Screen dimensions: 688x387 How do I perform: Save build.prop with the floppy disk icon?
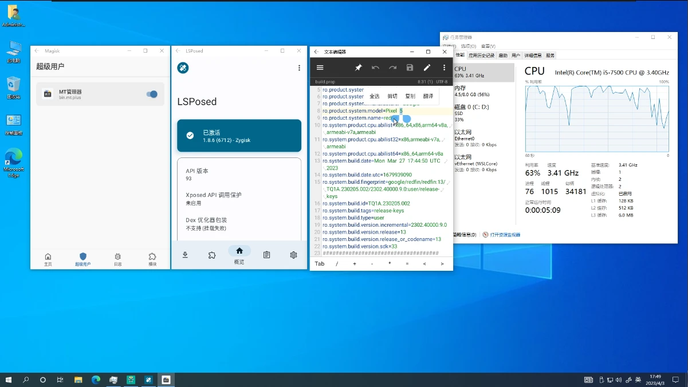(410, 68)
